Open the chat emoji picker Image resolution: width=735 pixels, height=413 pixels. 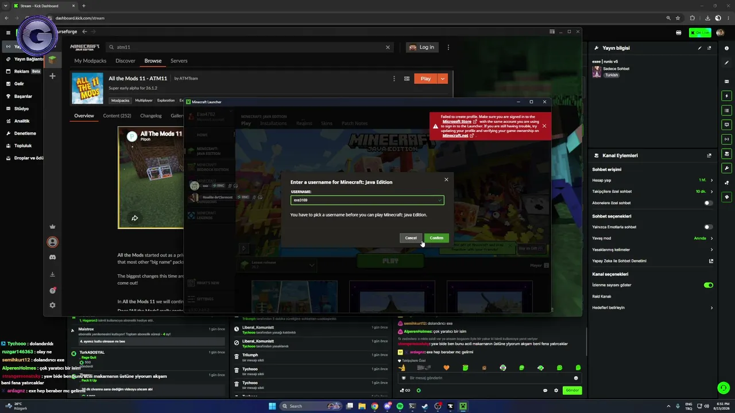576,378
